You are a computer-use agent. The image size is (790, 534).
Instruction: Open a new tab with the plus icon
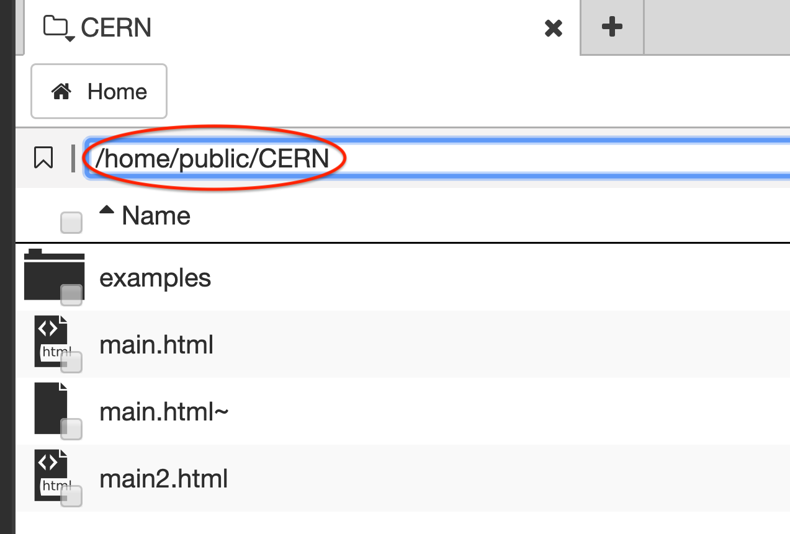(x=611, y=27)
